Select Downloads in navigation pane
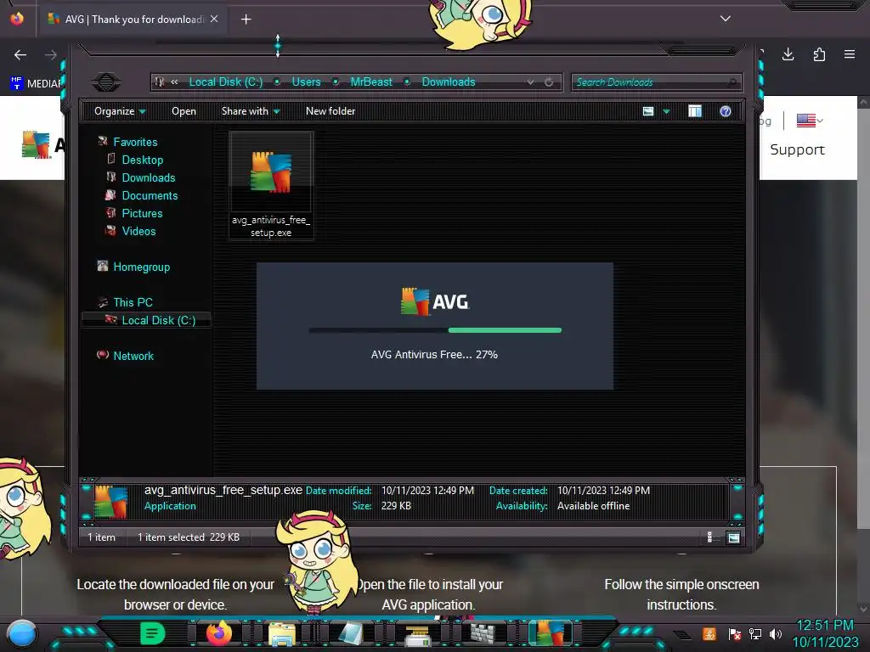This screenshot has width=870, height=652. 149,177
